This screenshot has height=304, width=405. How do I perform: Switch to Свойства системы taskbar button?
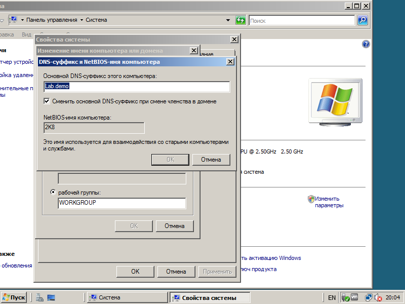point(210,297)
